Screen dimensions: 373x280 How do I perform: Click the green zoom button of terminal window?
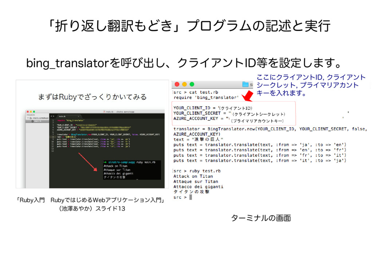click(x=192, y=84)
